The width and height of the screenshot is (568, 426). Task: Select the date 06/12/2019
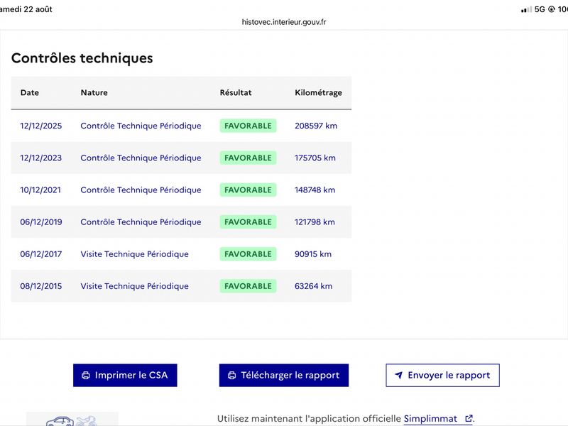(x=41, y=222)
